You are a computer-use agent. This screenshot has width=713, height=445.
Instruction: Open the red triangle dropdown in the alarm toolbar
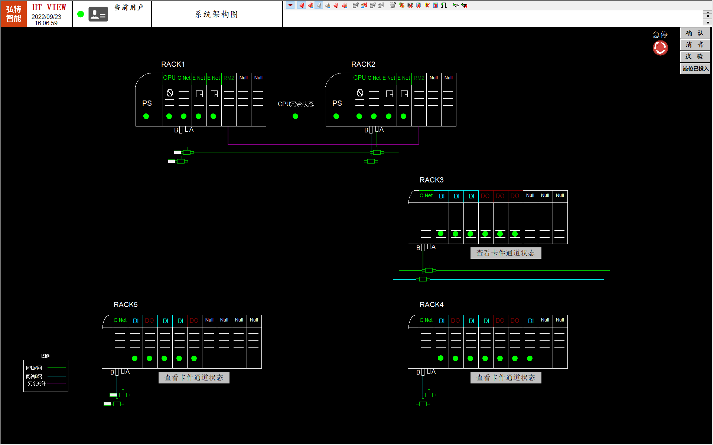[x=290, y=5]
